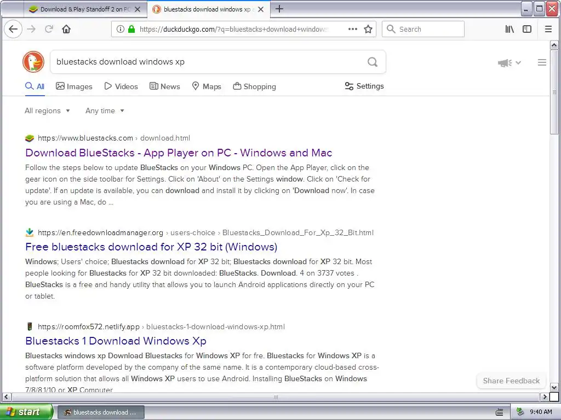Bookmark this page with the star
The width and height of the screenshot is (561, 420).
(x=368, y=29)
